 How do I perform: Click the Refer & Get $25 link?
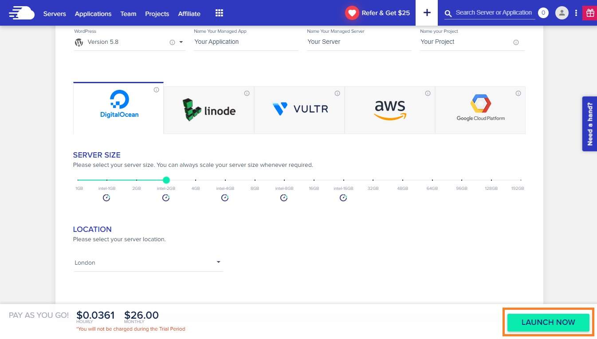coord(385,13)
